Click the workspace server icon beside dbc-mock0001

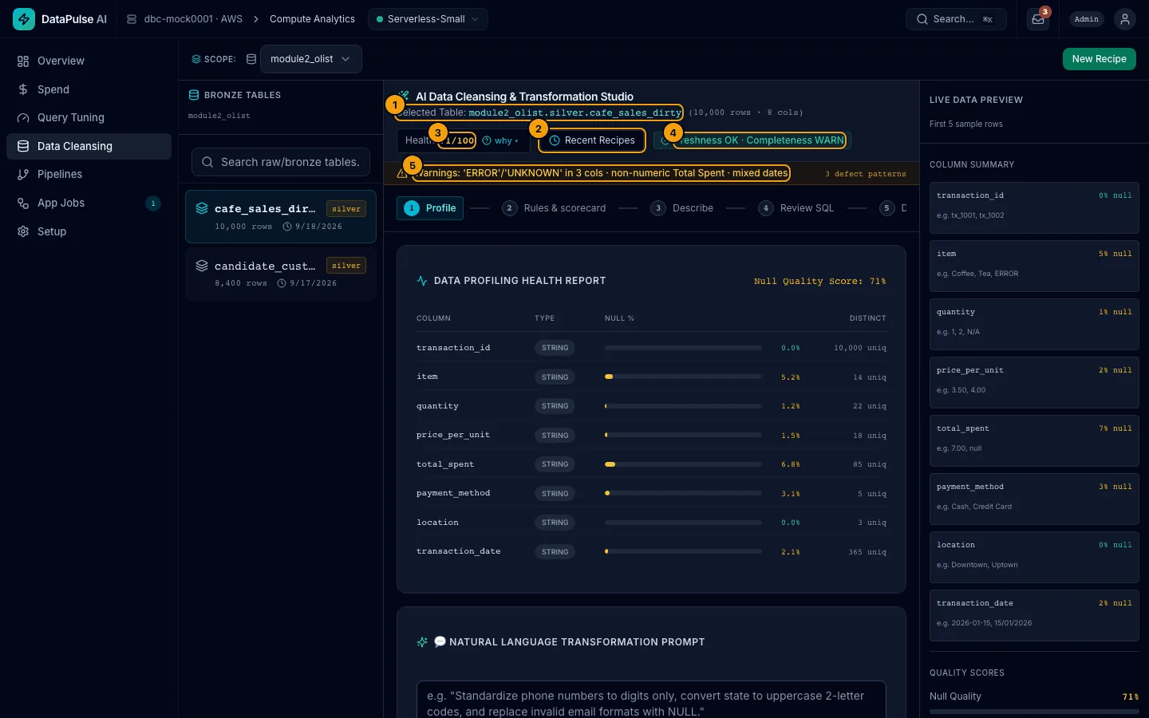132,19
